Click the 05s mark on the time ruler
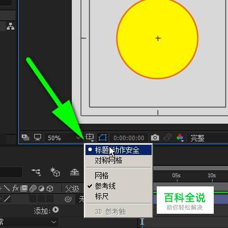Screen dimensions: 228x228 176,176
